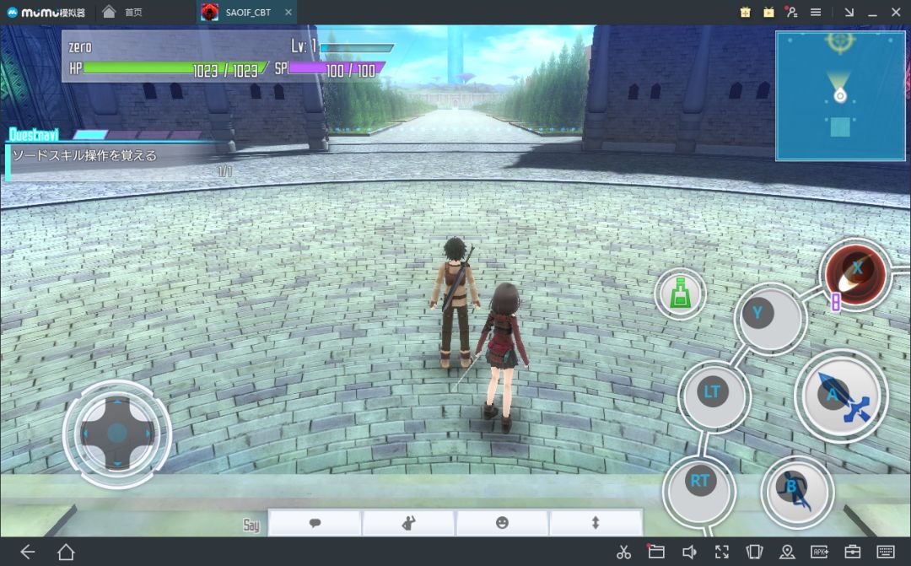Close the SAOIF_CBT tab
Viewport: 911px width, 566px height.
coord(288,12)
